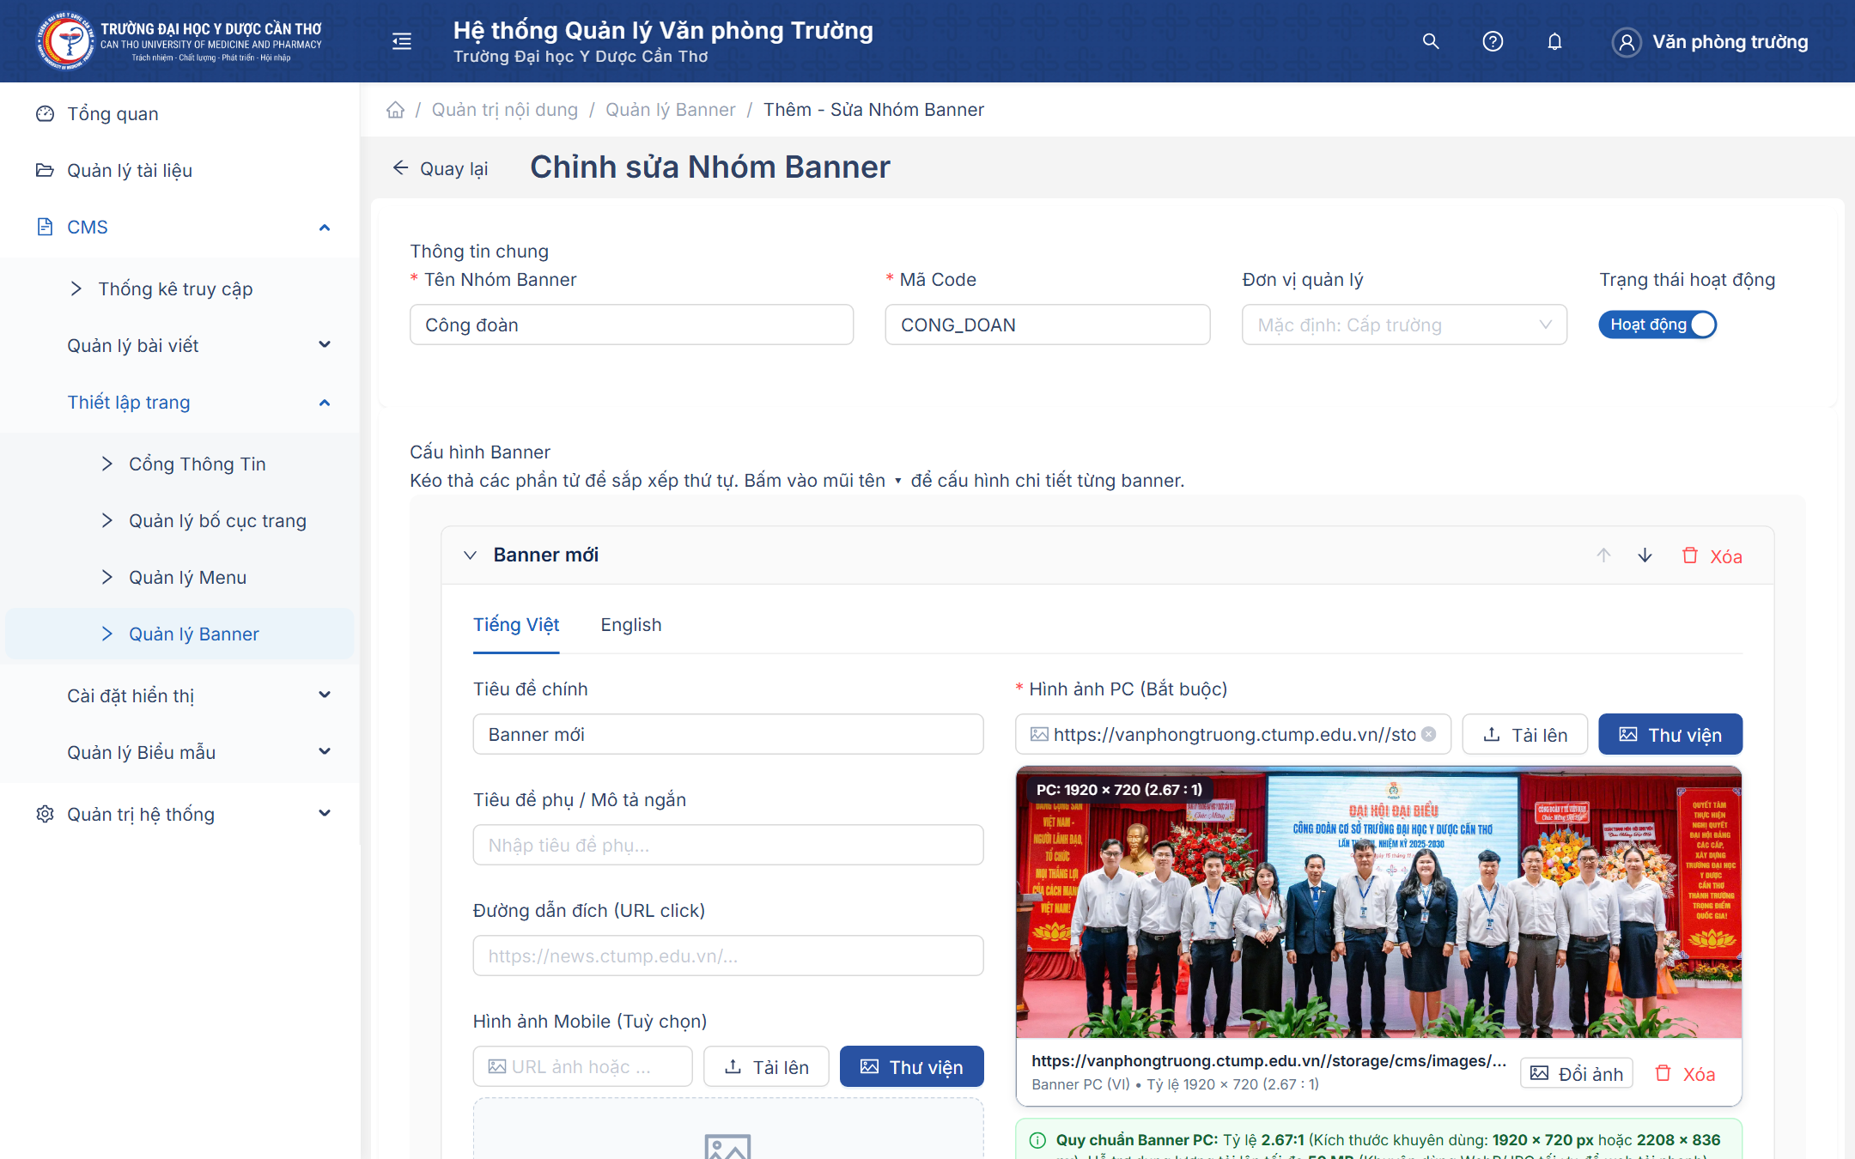Move Banner mới down with the down arrow
1855x1159 pixels.
coord(1645,555)
